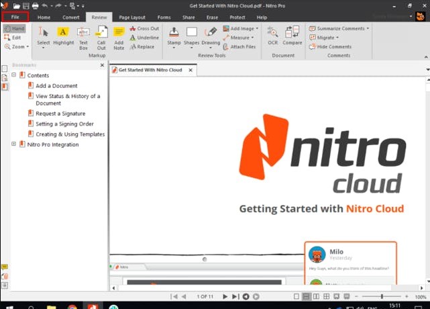The image size is (430, 309).
Task: Open file using the folder icon in quick access toolbar
Action: pyautogui.click(x=17, y=6)
